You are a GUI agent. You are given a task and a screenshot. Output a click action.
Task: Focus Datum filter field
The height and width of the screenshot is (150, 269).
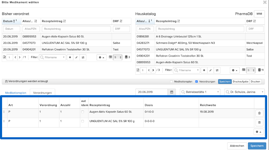point(12,29)
